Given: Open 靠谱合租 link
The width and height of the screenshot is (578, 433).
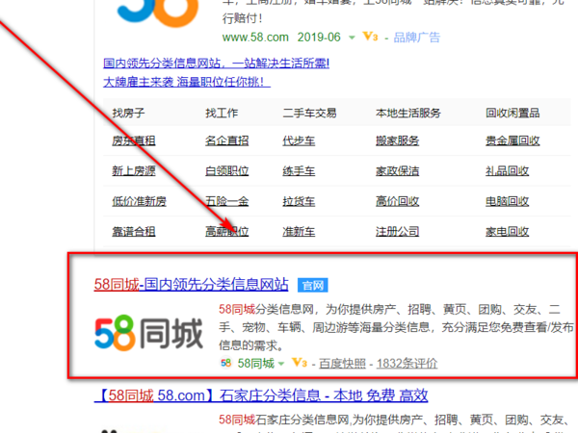Looking at the screenshot, I should pyautogui.click(x=134, y=232).
